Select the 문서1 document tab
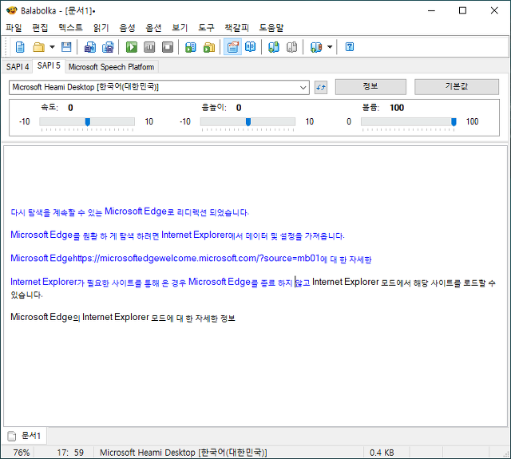This screenshot has width=511, height=459. point(26,436)
